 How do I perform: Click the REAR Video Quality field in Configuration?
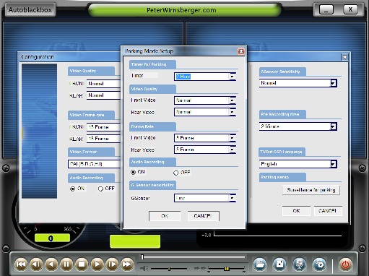click(x=103, y=95)
